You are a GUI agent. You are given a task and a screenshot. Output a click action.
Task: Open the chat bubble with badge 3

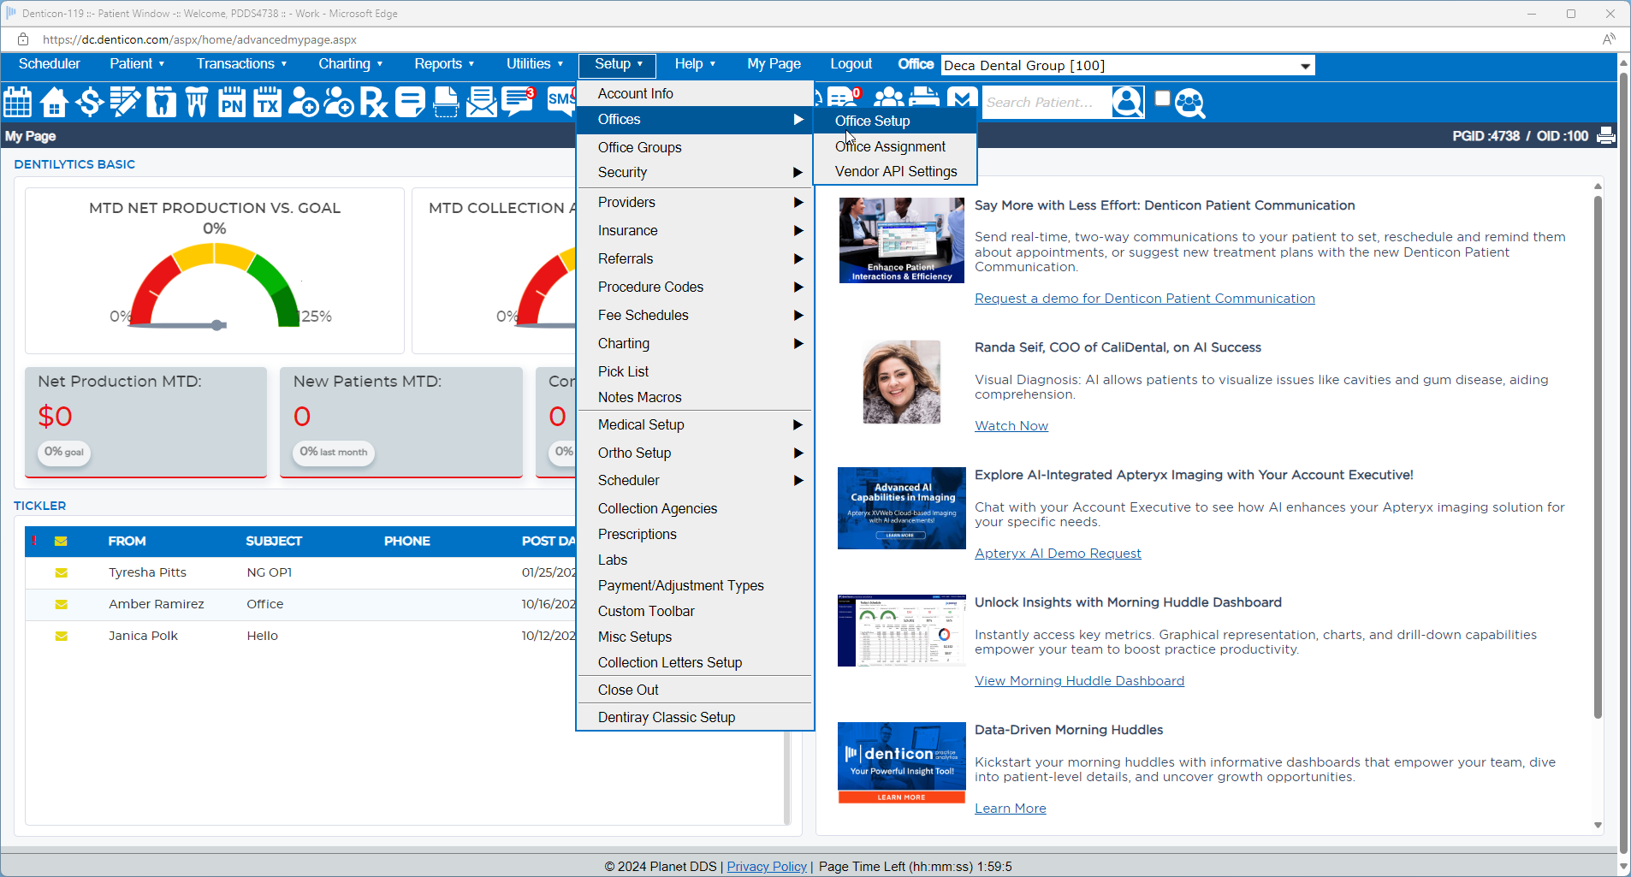pos(519,102)
